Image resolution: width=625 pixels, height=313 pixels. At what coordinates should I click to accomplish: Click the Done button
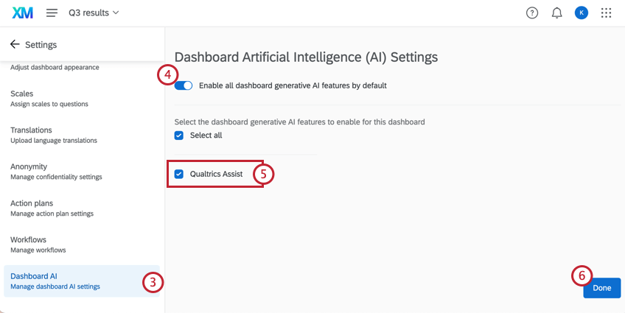click(602, 288)
